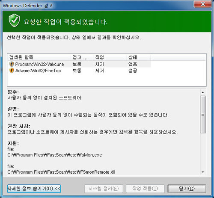The image size is (214, 198).
Task: Click warning shield icon beside Adware:Win32/FineTop
Action: tap(12, 71)
